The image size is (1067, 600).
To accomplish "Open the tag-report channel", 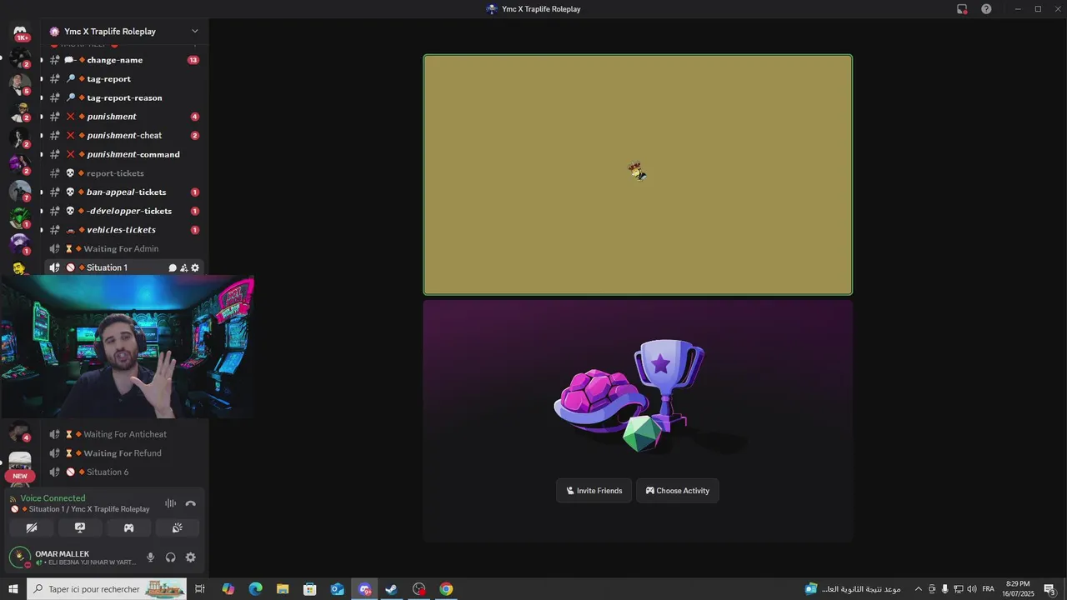I will coord(123,79).
